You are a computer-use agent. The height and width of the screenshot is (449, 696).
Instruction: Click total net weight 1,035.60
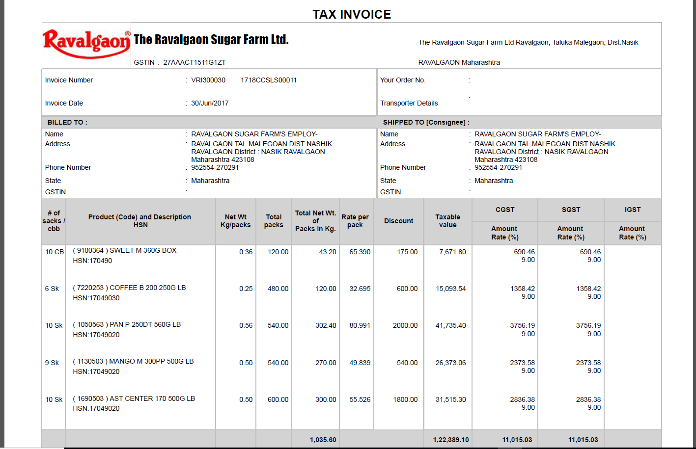(323, 440)
